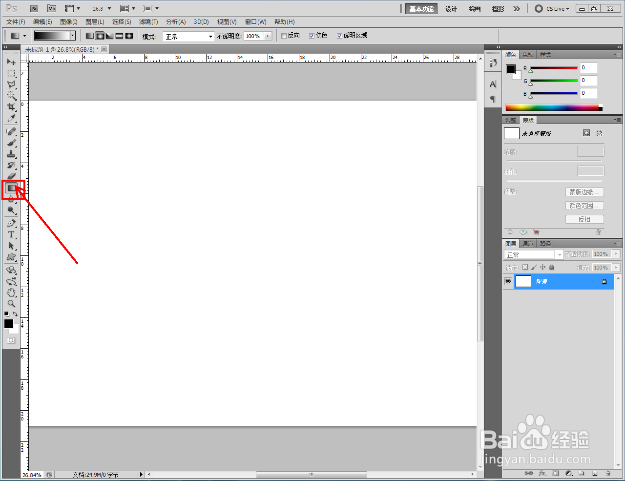Select the Crop tool
The width and height of the screenshot is (625, 481).
click(11, 107)
